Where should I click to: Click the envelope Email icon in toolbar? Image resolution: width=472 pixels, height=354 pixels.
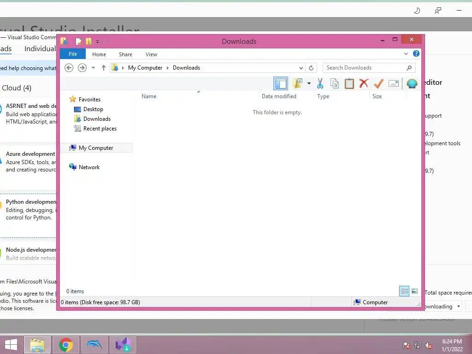click(394, 83)
